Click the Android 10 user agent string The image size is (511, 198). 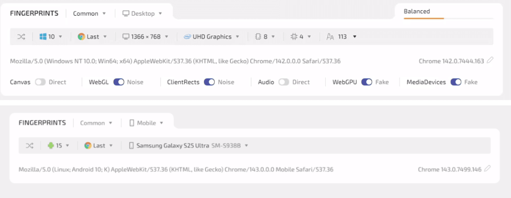[x=176, y=170]
